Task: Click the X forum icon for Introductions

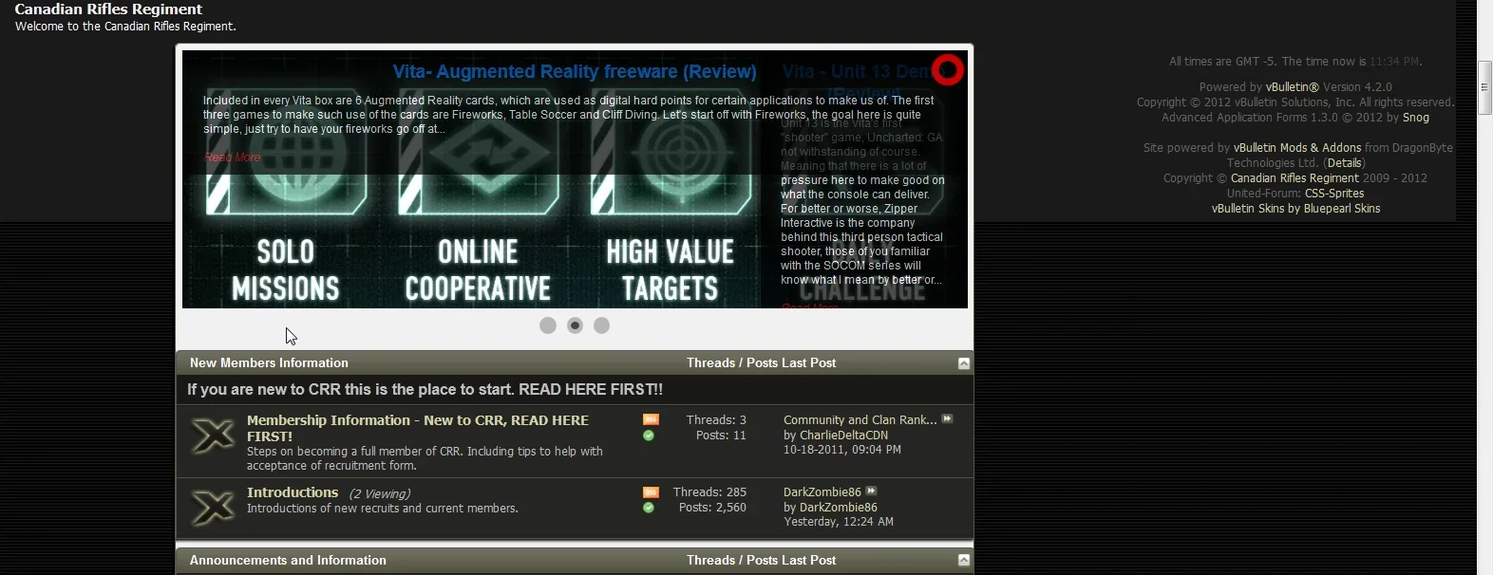Action: (213, 508)
